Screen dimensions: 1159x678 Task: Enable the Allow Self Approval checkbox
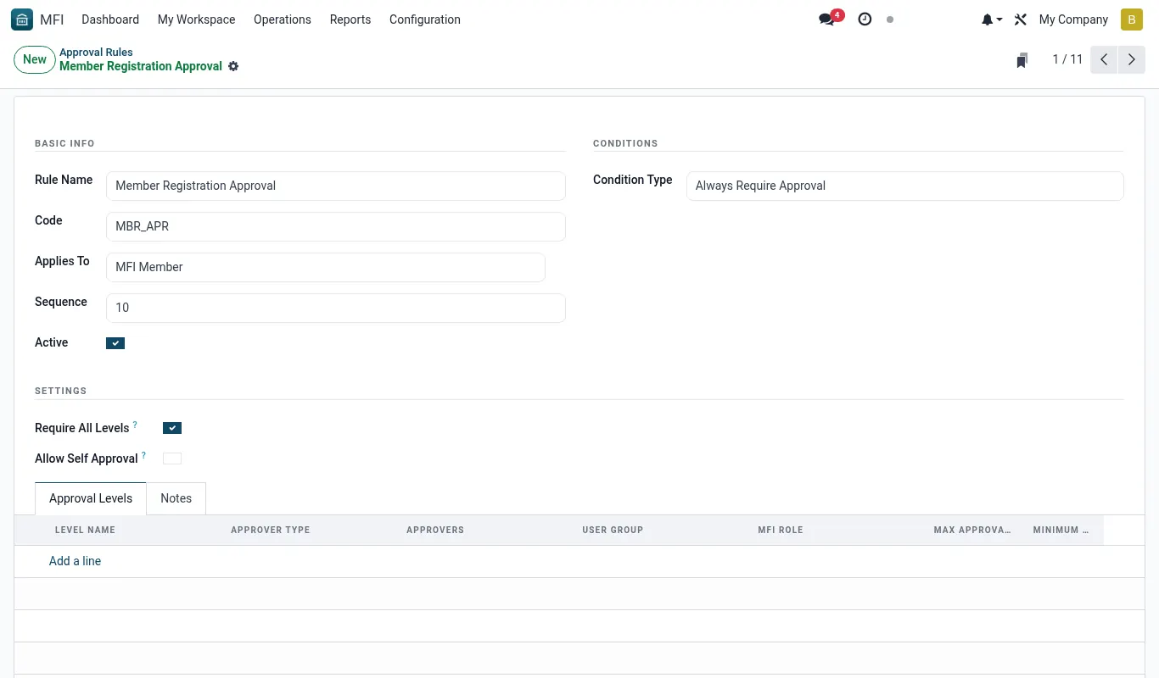[x=172, y=458]
